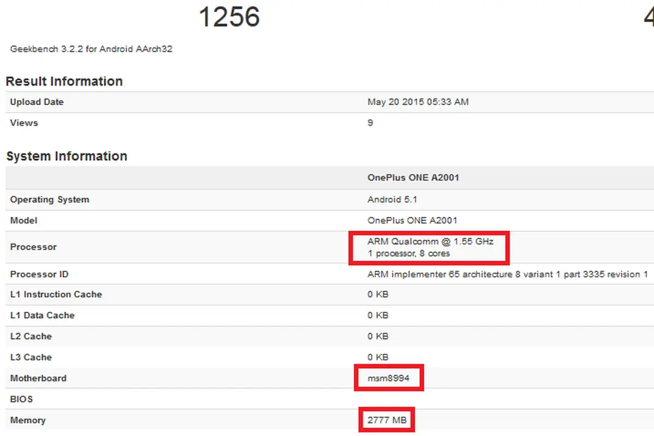654x436 pixels.
Task: Select the date May 20 2015 05:33 AM
Action: (418, 102)
